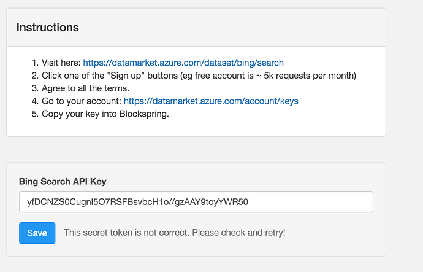The image size is (423, 272).
Task: Click the "Visit here:" text in step one
Action: [61, 63]
